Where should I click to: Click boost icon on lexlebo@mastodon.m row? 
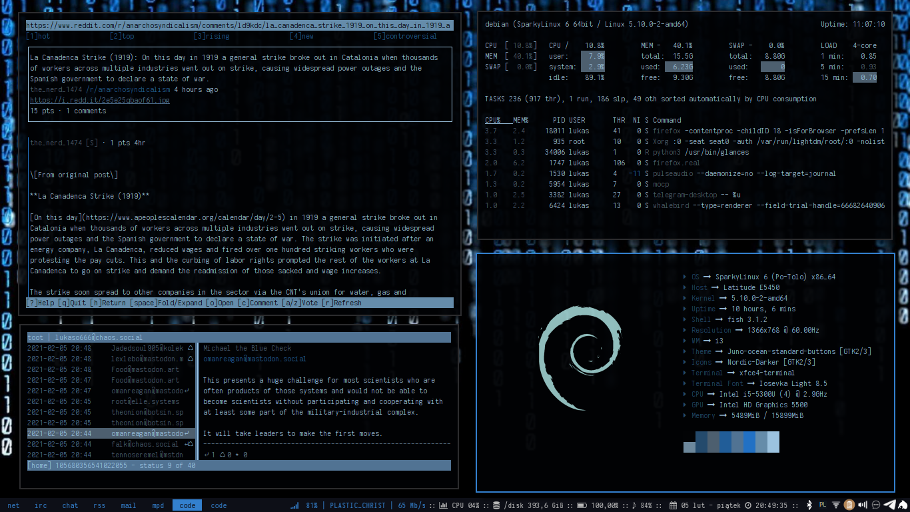[x=191, y=359]
